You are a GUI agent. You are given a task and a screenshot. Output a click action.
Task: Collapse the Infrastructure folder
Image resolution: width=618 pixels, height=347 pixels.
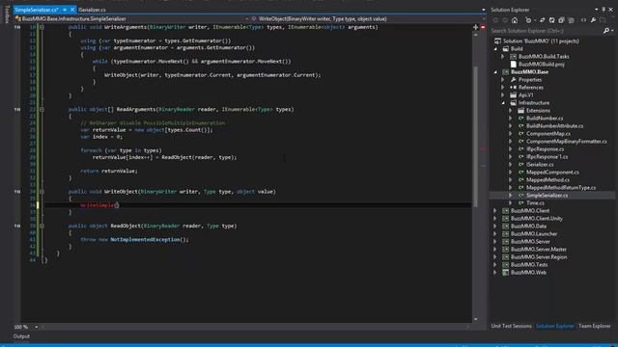click(503, 103)
